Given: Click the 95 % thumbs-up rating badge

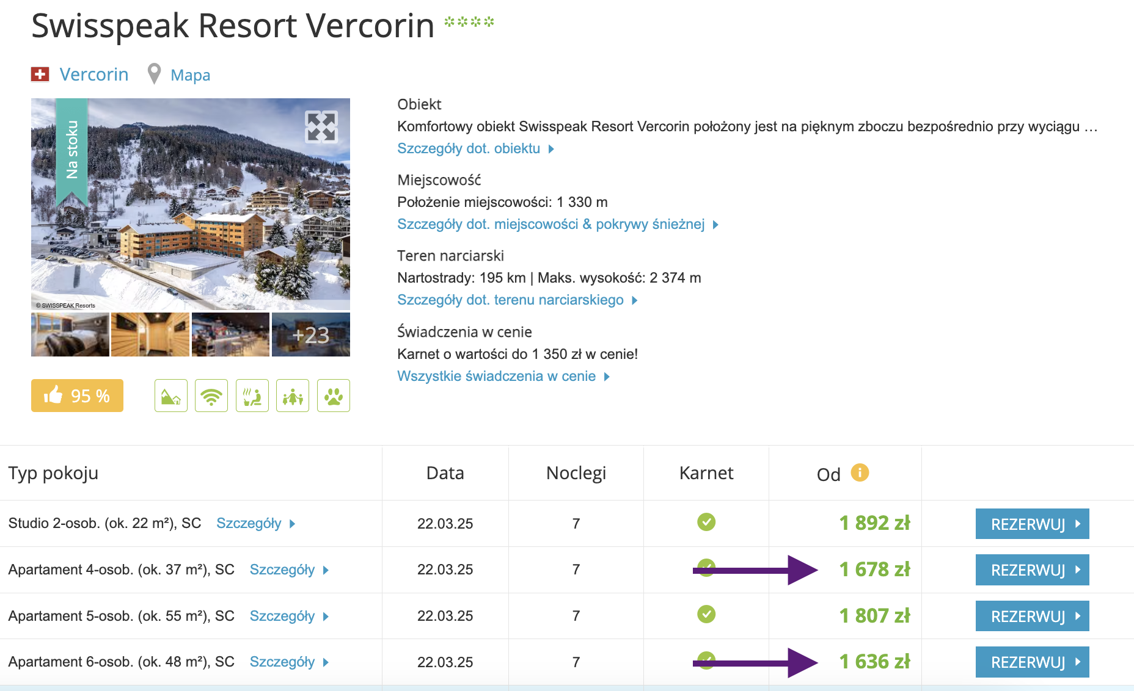Looking at the screenshot, I should coord(77,396).
